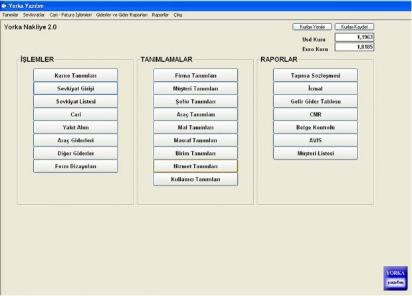Click the title bar application icon
The width and height of the screenshot is (412, 296).
pyautogui.click(x=4, y=5)
